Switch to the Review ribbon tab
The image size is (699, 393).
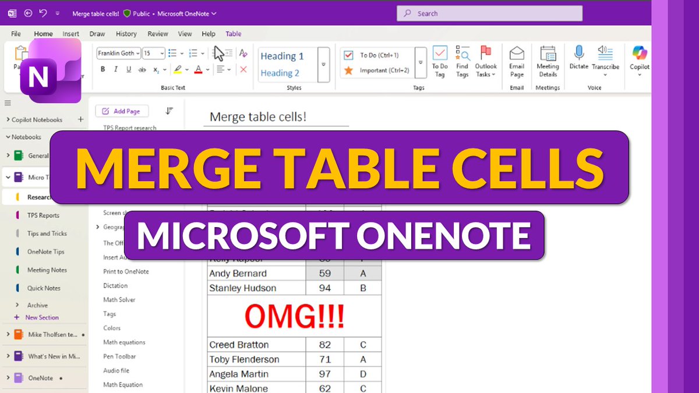click(x=158, y=34)
